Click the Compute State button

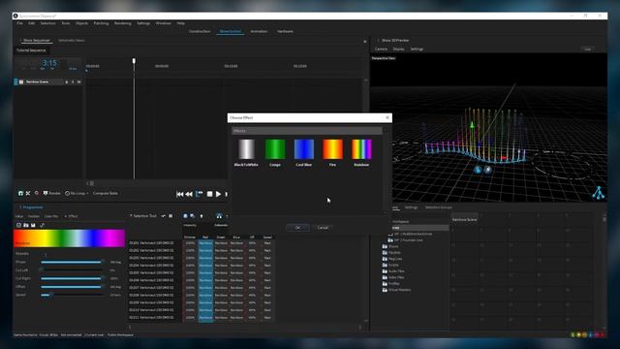(106, 193)
